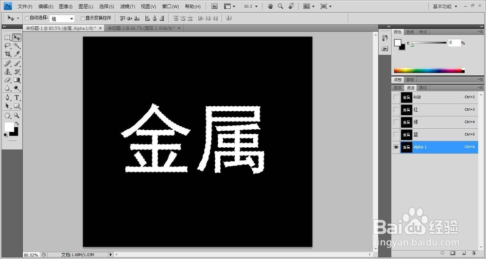Hide the Alpha 1 channel
The width and height of the screenshot is (486, 259).
click(396, 147)
